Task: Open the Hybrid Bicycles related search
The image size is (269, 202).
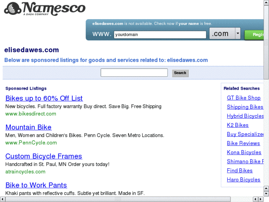Action: 245,116
